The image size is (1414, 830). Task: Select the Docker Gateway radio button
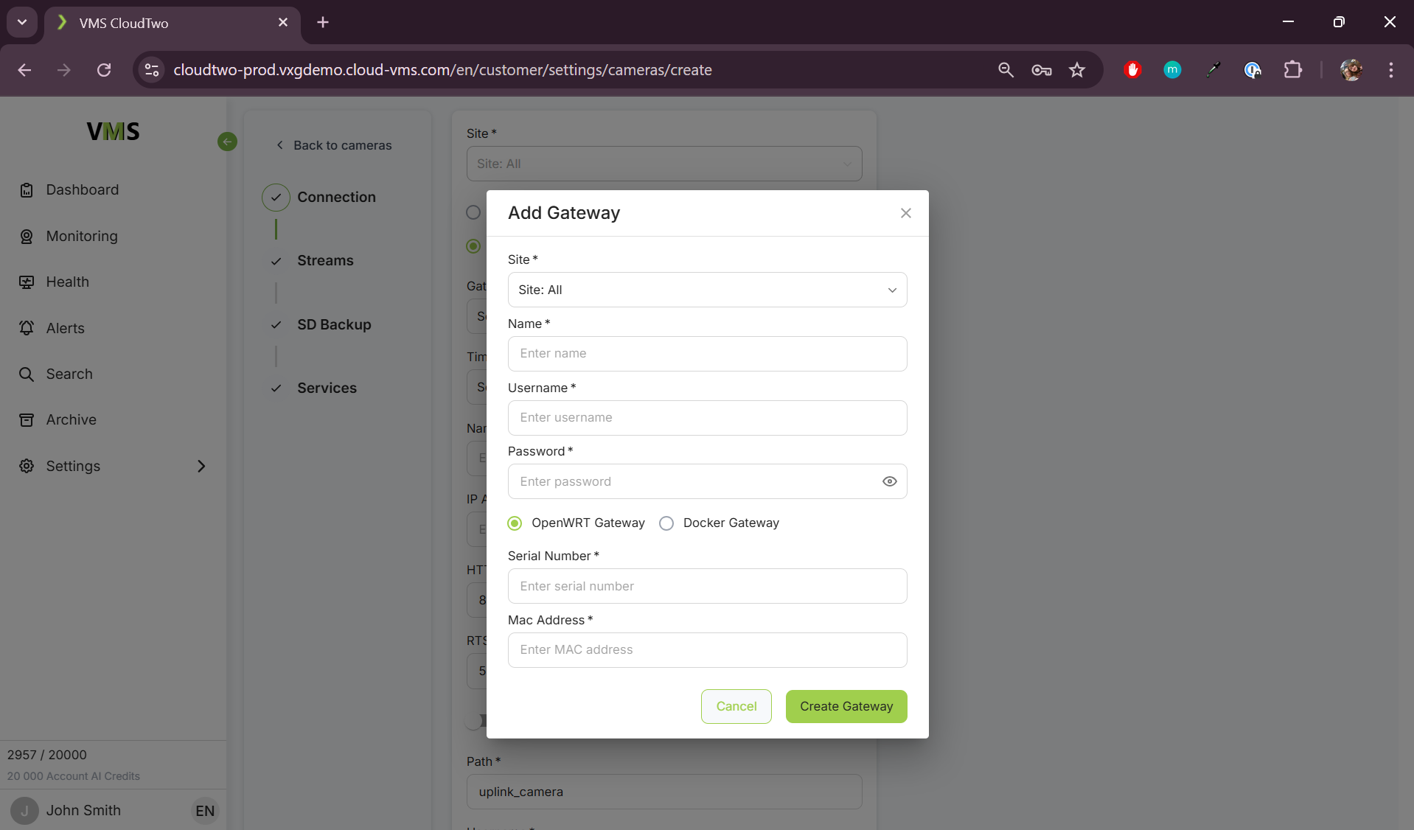[x=666, y=523]
